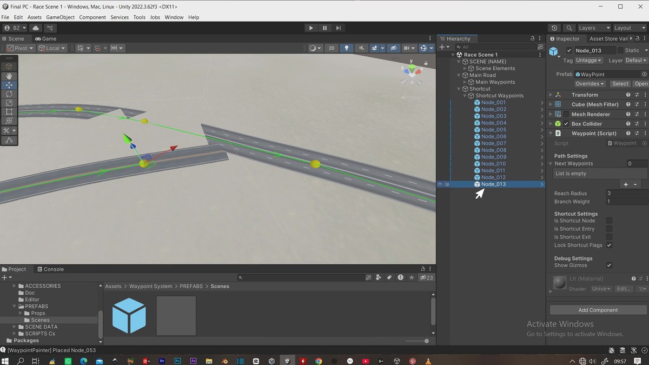Image resolution: width=649 pixels, height=365 pixels.
Task: Select the Rotate tool
Action: pyautogui.click(x=9, y=94)
